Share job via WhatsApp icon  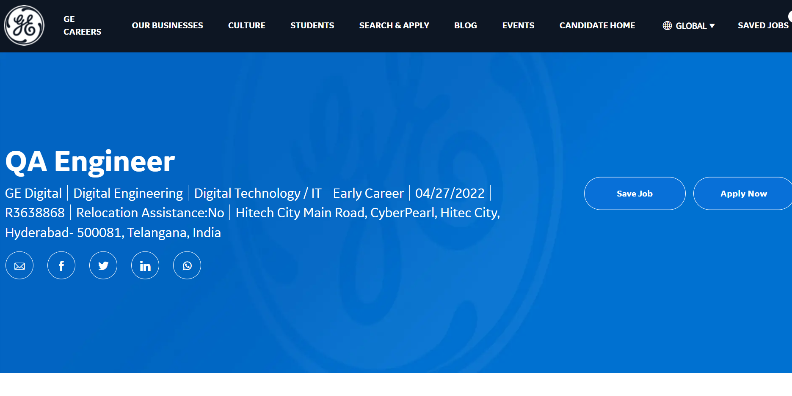[x=187, y=265]
